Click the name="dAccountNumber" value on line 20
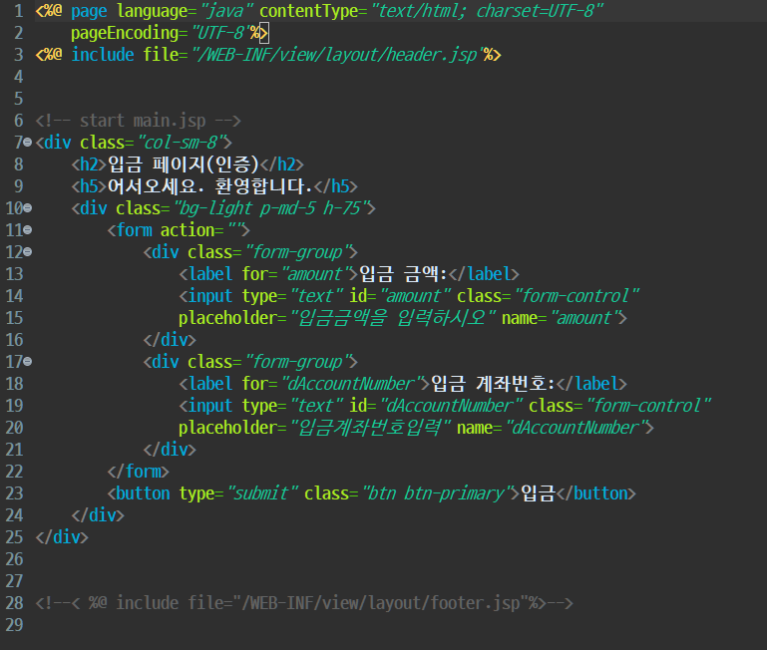Image resolution: width=767 pixels, height=650 pixels. coord(576,428)
